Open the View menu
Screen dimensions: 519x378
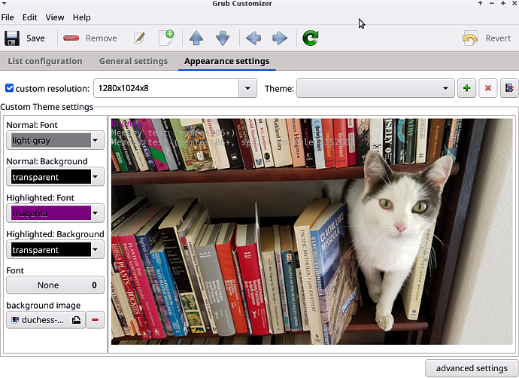pos(55,17)
